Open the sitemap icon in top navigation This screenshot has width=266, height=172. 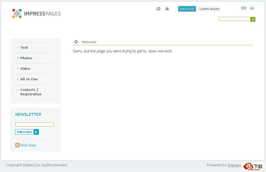[167, 9]
